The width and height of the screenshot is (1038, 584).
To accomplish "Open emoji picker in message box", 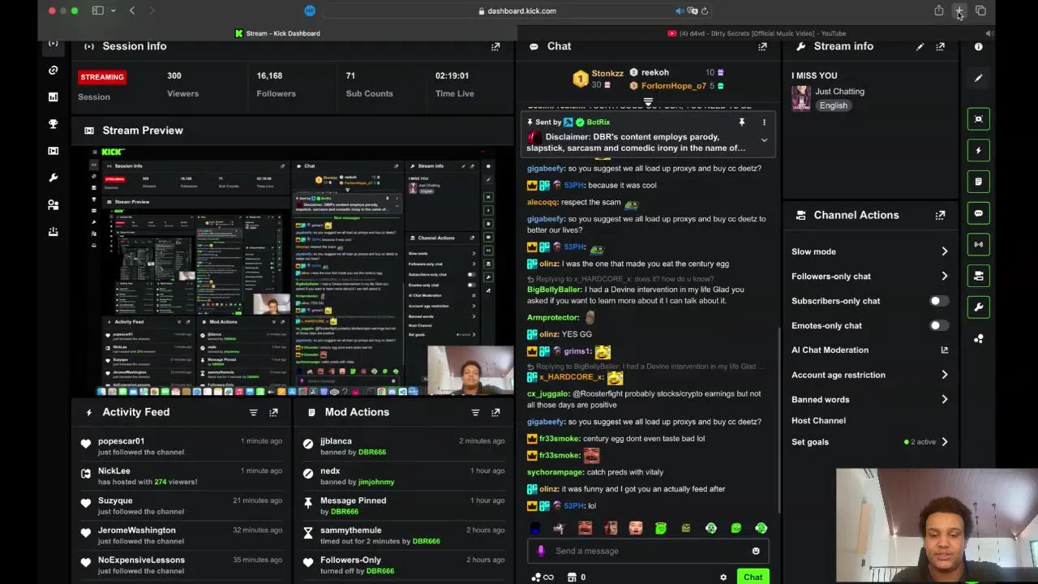I will click(x=756, y=551).
